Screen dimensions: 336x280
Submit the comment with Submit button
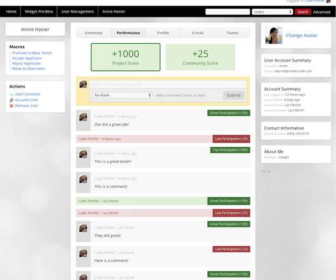coord(233,95)
